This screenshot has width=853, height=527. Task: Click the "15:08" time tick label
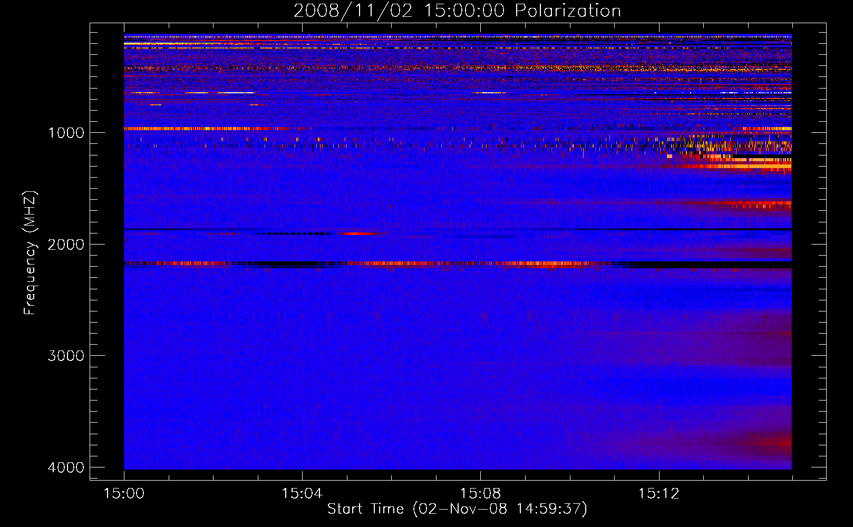point(480,494)
